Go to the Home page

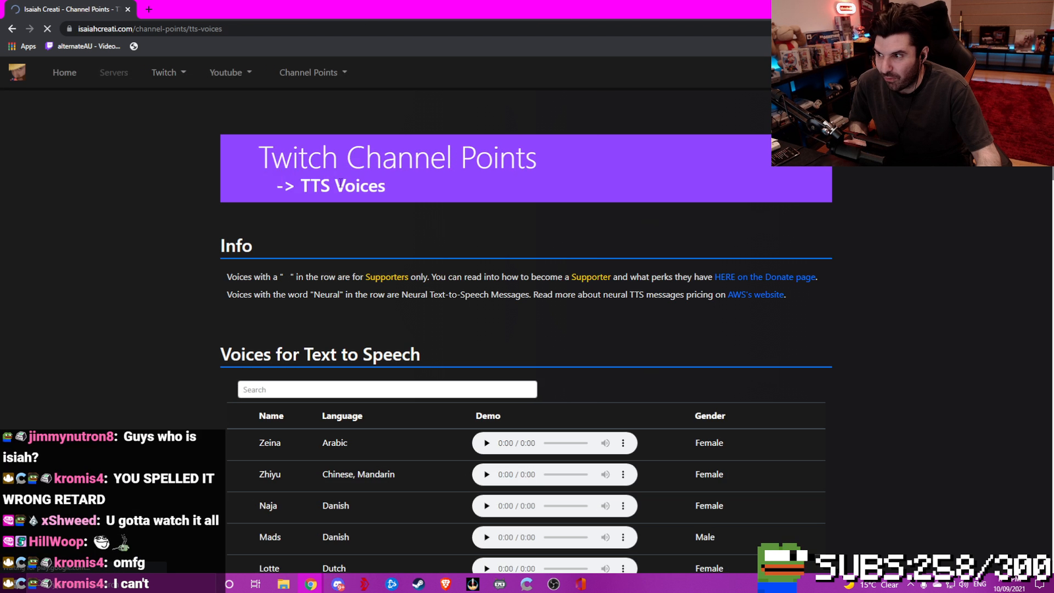[65, 72]
